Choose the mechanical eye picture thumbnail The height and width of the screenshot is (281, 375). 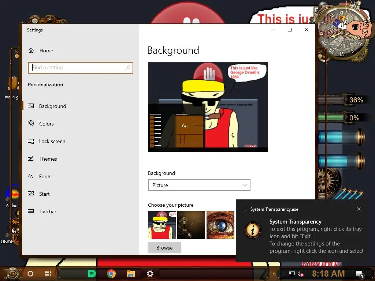220,225
